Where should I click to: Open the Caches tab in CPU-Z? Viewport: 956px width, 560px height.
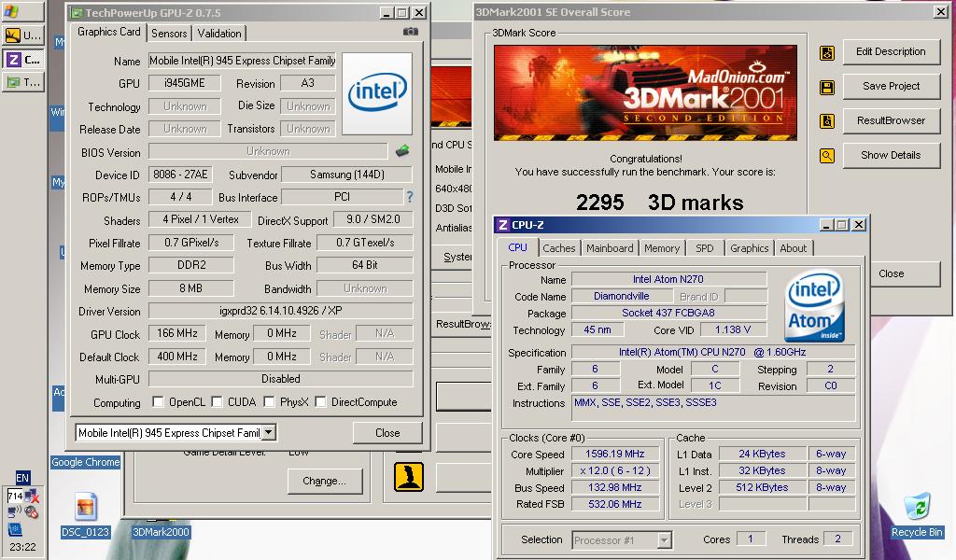coord(558,248)
